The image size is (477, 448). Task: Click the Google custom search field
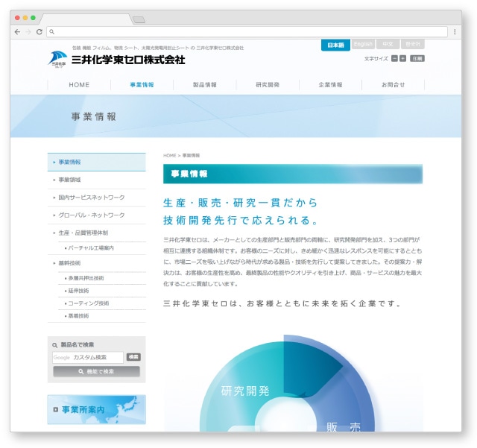[x=88, y=357]
